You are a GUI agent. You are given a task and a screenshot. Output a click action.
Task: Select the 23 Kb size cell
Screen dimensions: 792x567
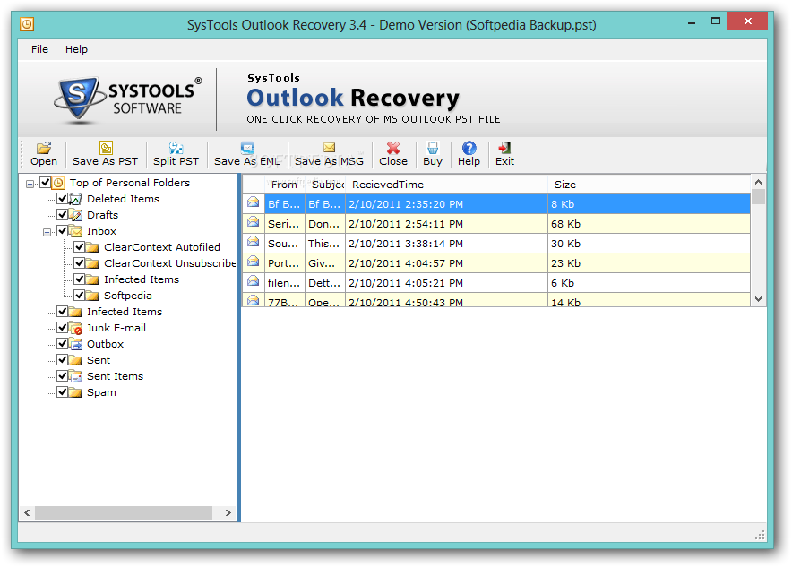649,263
